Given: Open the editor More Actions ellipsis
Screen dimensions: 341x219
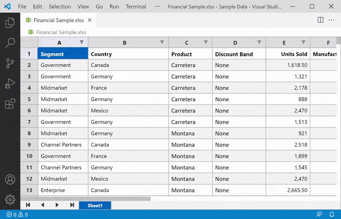Looking at the screenshot, I should (x=332, y=20).
